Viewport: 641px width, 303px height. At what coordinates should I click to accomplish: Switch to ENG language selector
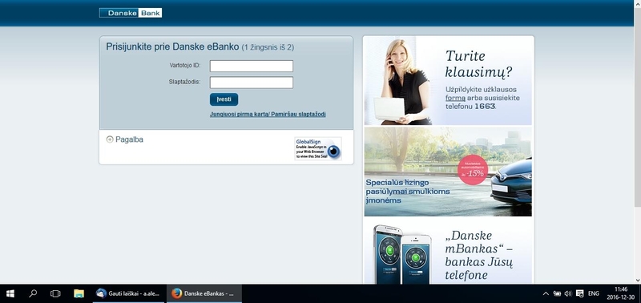click(594, 293)
